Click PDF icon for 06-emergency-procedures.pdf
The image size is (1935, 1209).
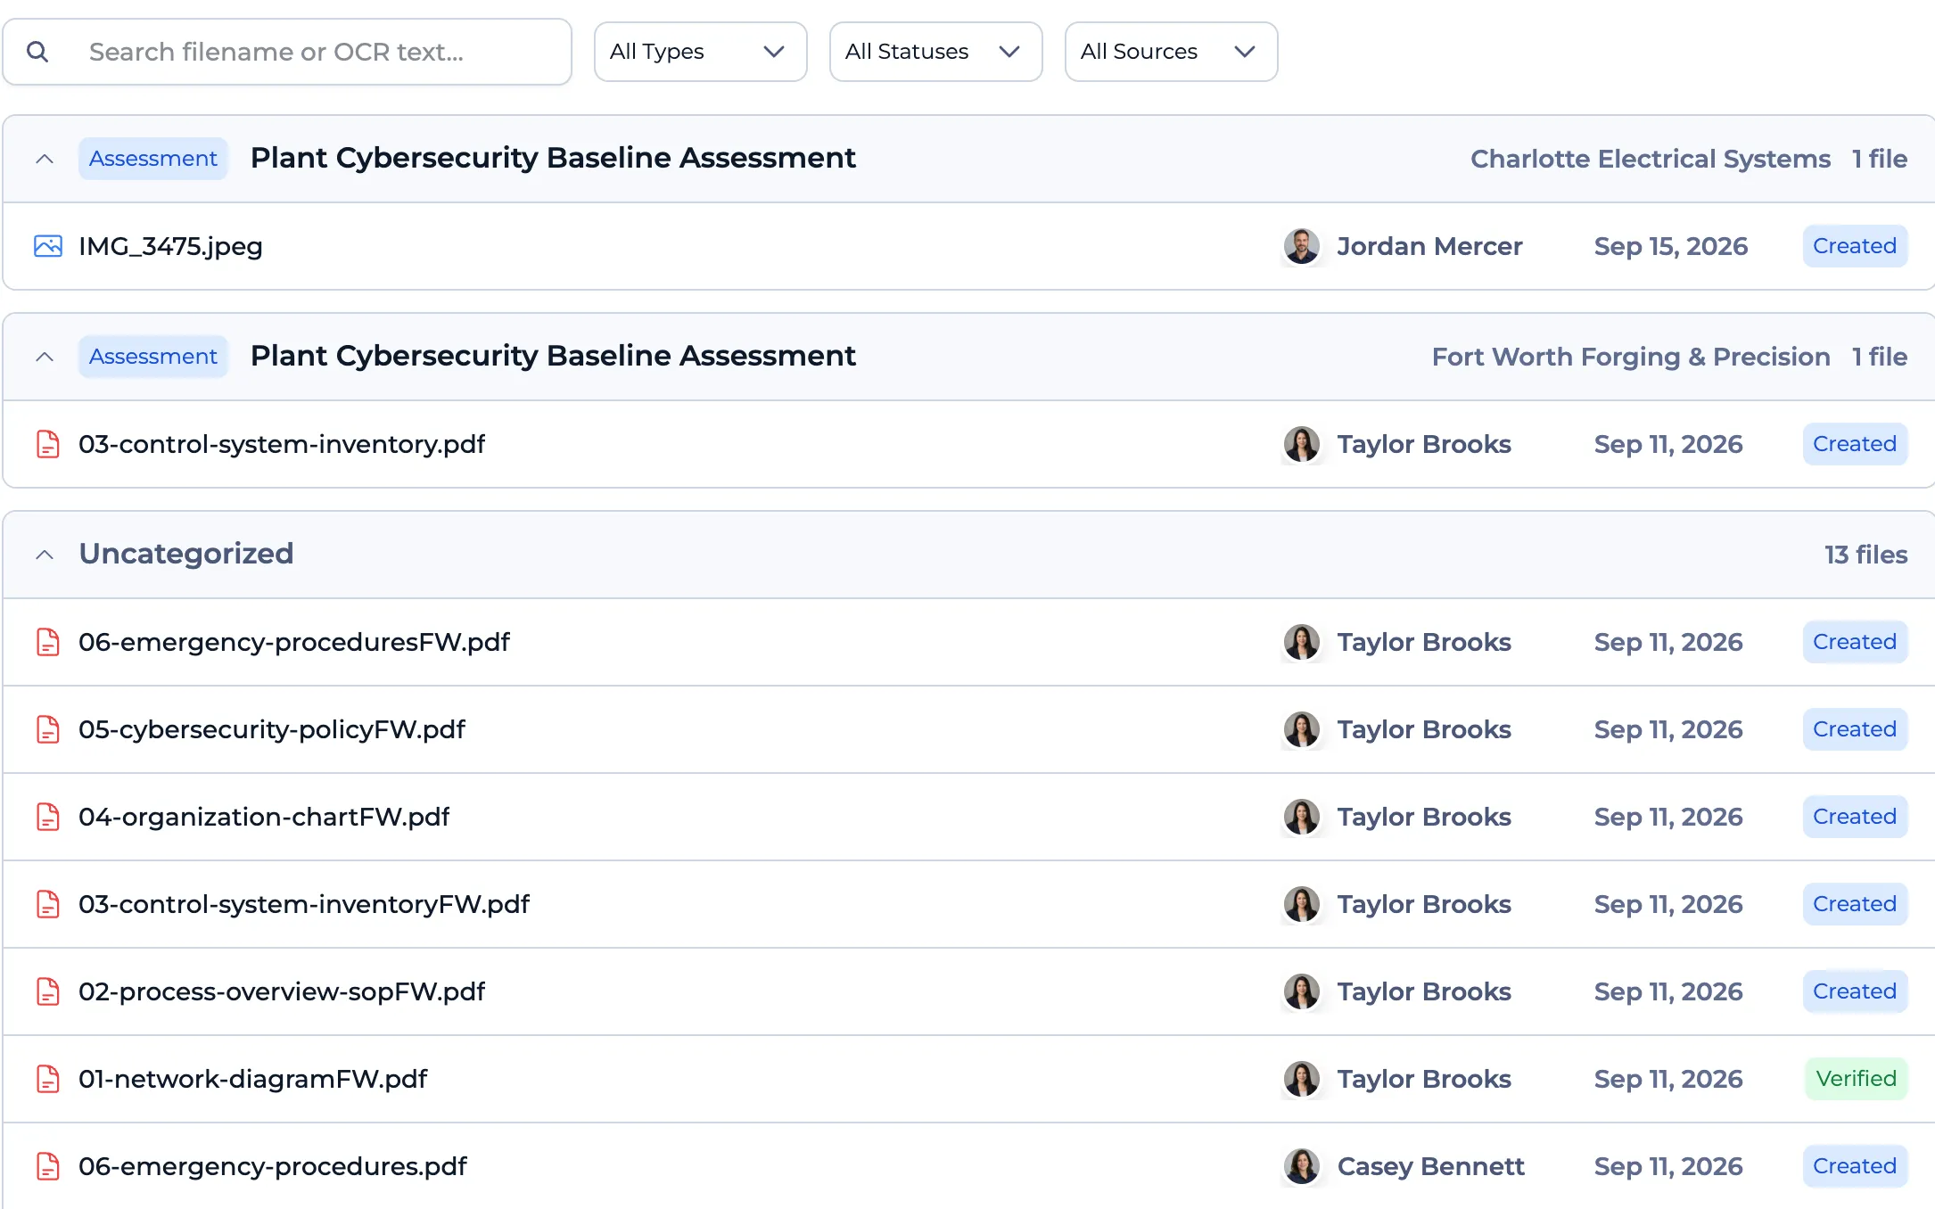tap(48, 1166)
